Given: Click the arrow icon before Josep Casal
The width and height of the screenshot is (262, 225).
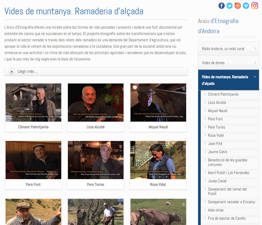Looking at the screenshot, I should pyautogui.click(x=205, y=181).
